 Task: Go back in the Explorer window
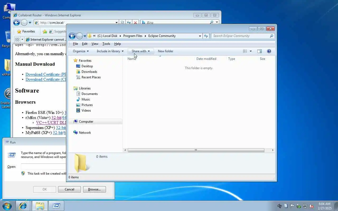[72, 36]
